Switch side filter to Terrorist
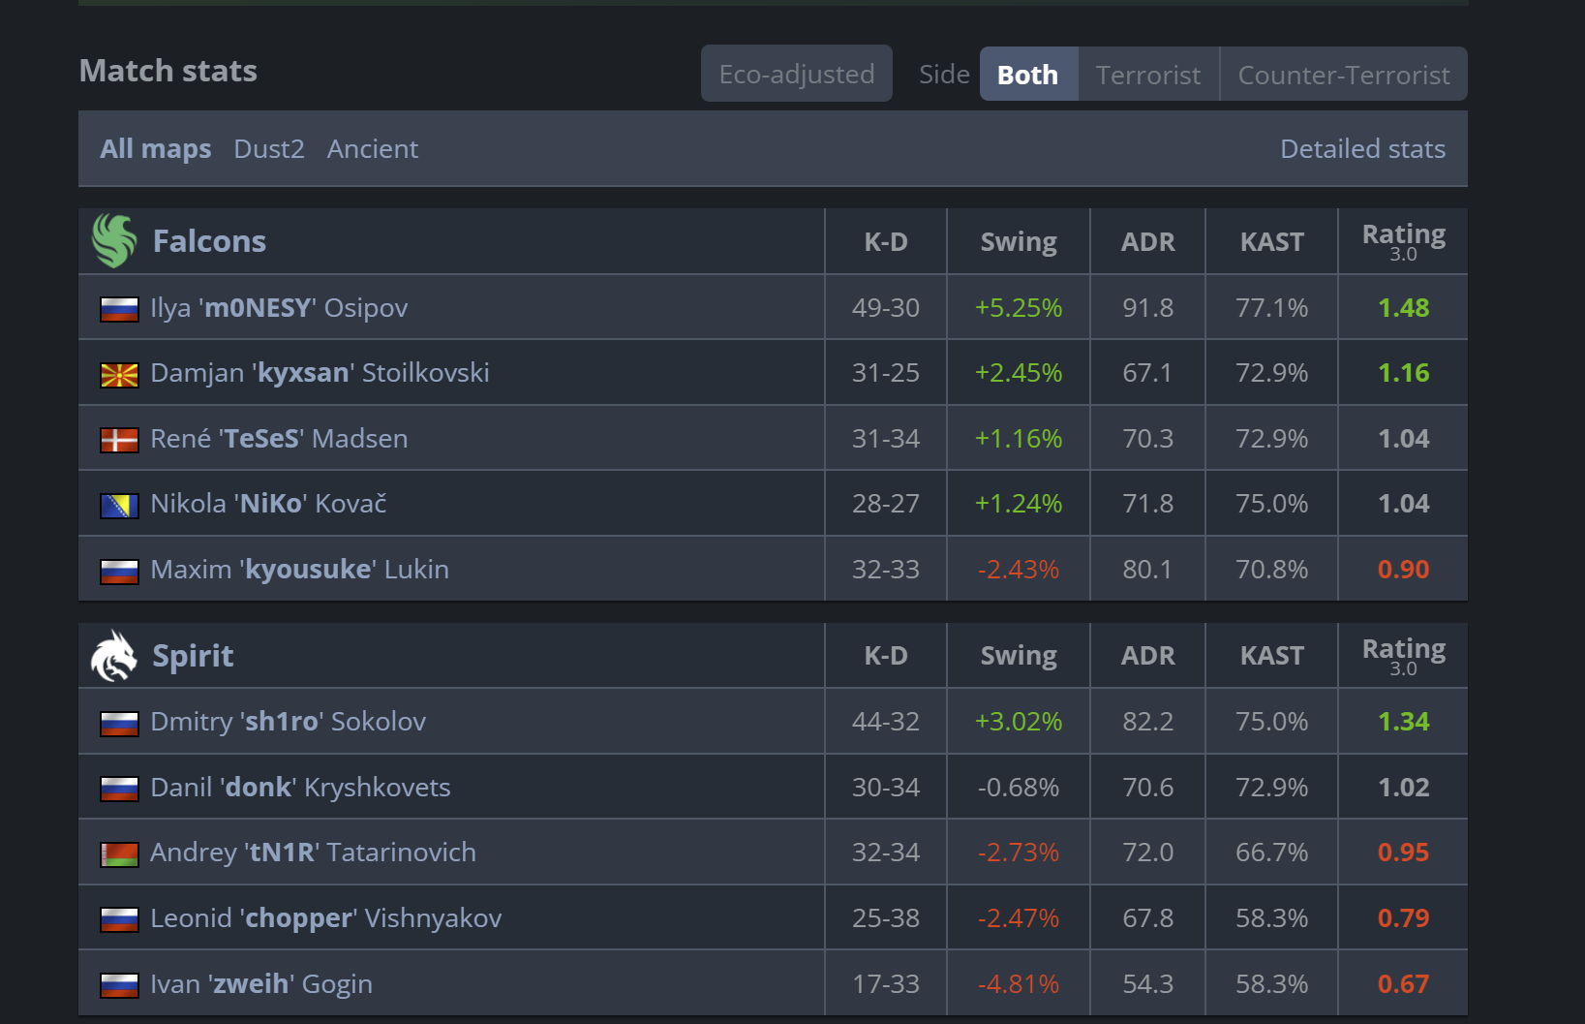This screenshot has width=1585, height=1024. click(1147, 75)
